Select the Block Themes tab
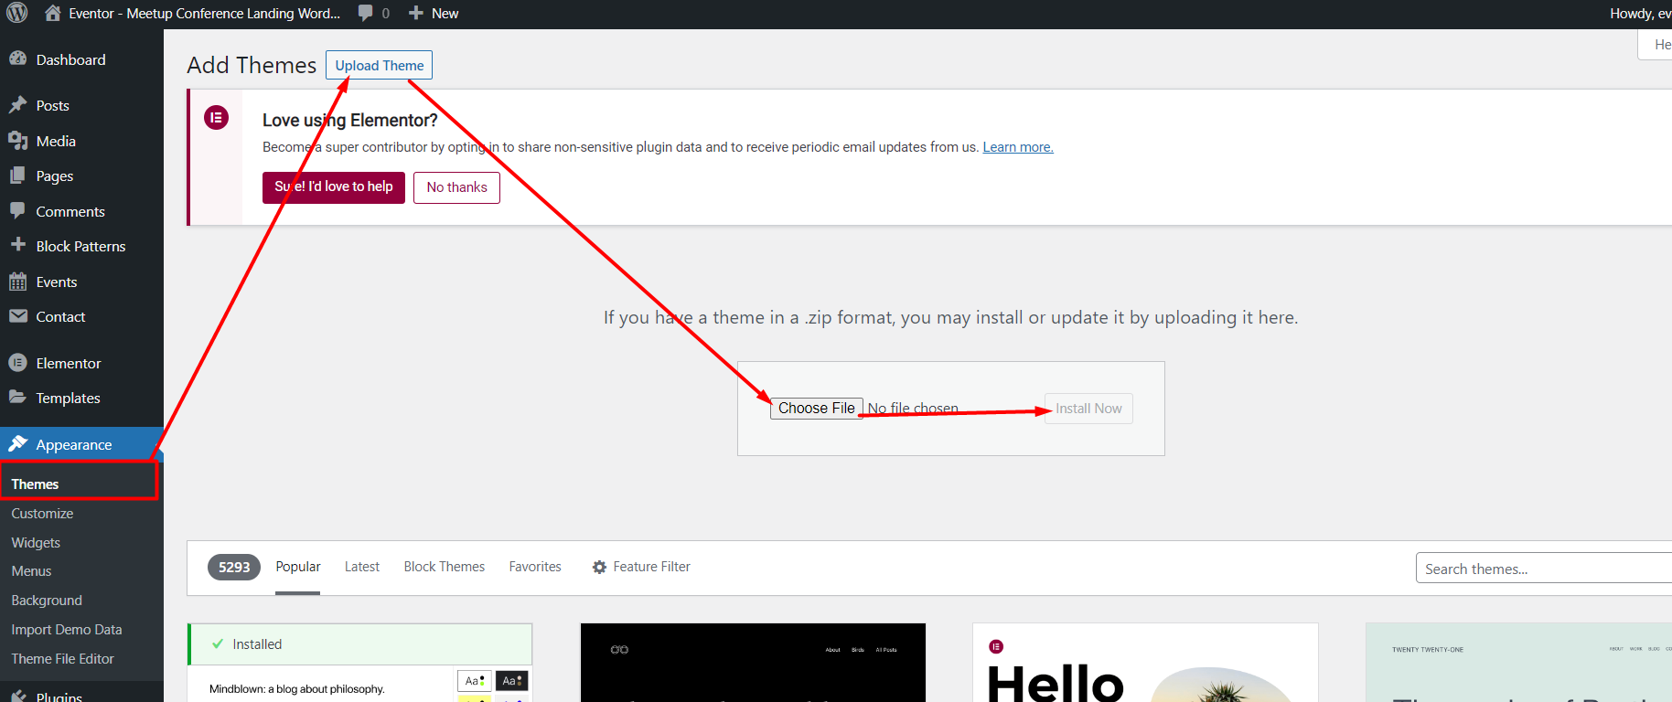The height and width of the screenshot is (702, 1672). click(444, 567)
